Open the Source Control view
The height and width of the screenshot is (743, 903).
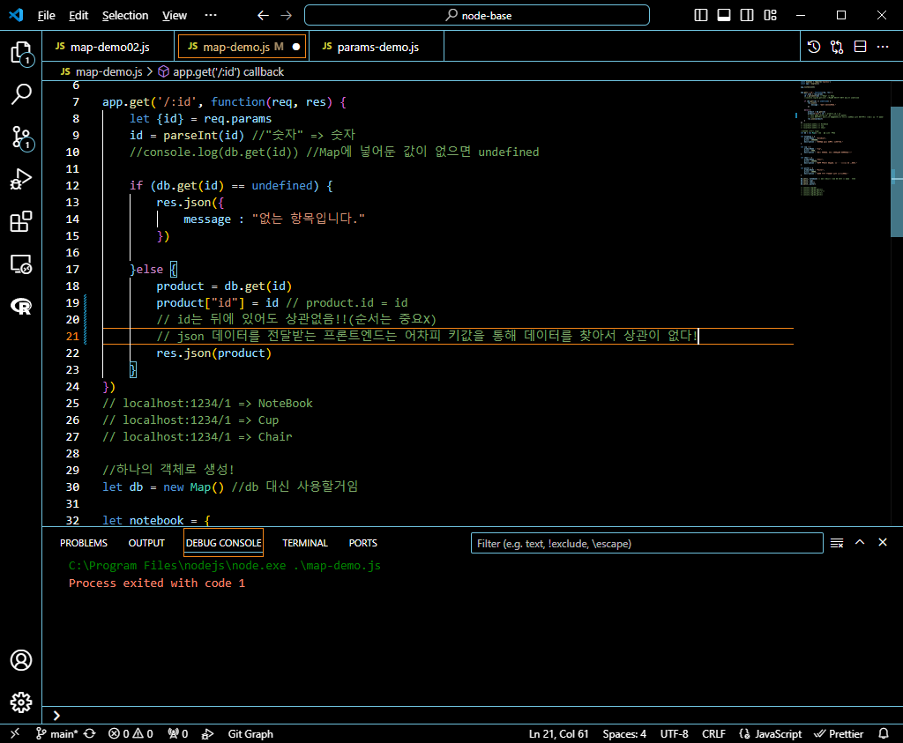(21, 137)
